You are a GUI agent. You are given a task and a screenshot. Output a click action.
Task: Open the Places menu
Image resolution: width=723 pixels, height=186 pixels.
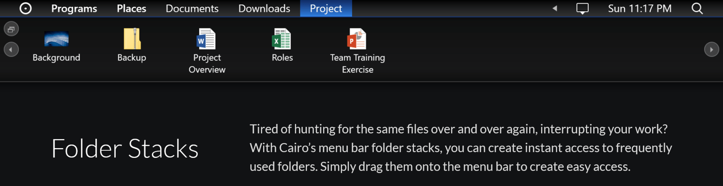[131, 8]
